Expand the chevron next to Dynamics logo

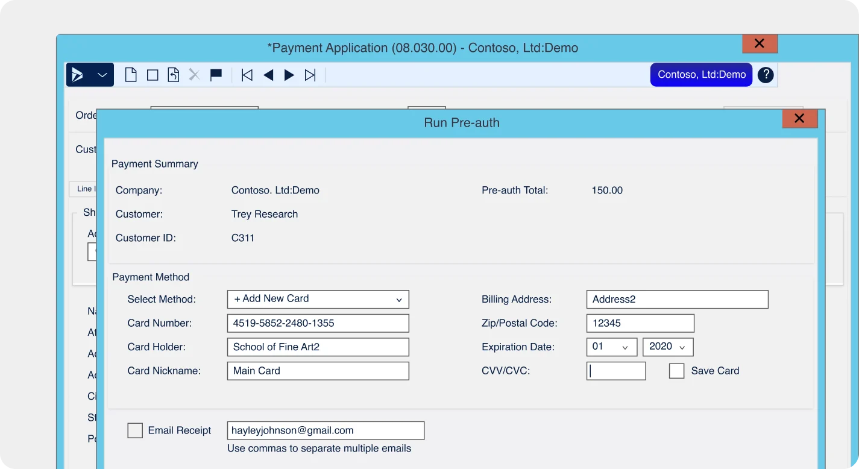coord(102,75)
